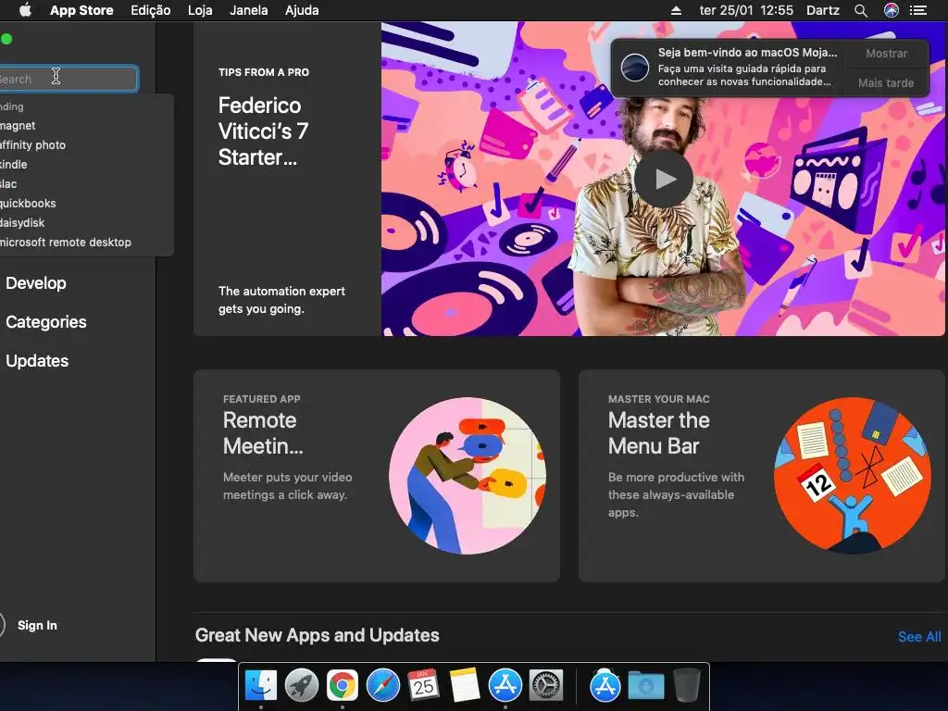The height and width of the screenshot is (711, 948).
Task: Open the Master the Menu Bar card
Action: [x=762, y=476]
